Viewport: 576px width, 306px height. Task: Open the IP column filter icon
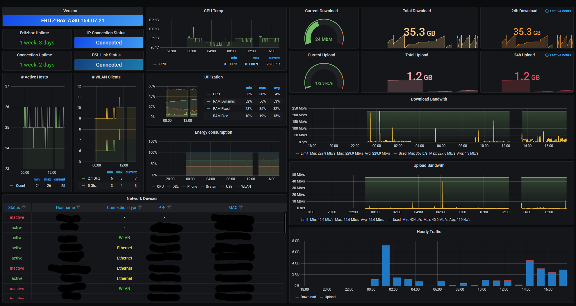[x=169, y=207]
